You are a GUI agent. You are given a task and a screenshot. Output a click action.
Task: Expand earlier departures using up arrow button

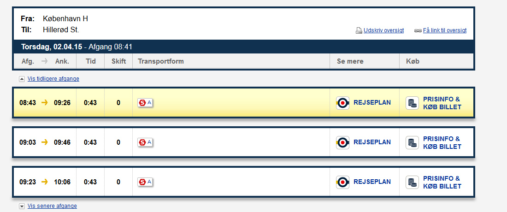point(22,78)
